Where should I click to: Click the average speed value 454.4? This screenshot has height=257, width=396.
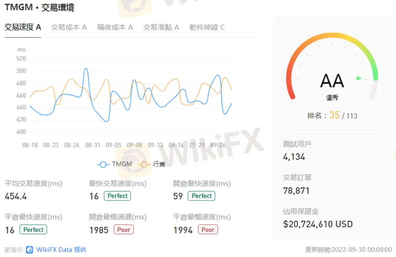click(x=16, y=196)
